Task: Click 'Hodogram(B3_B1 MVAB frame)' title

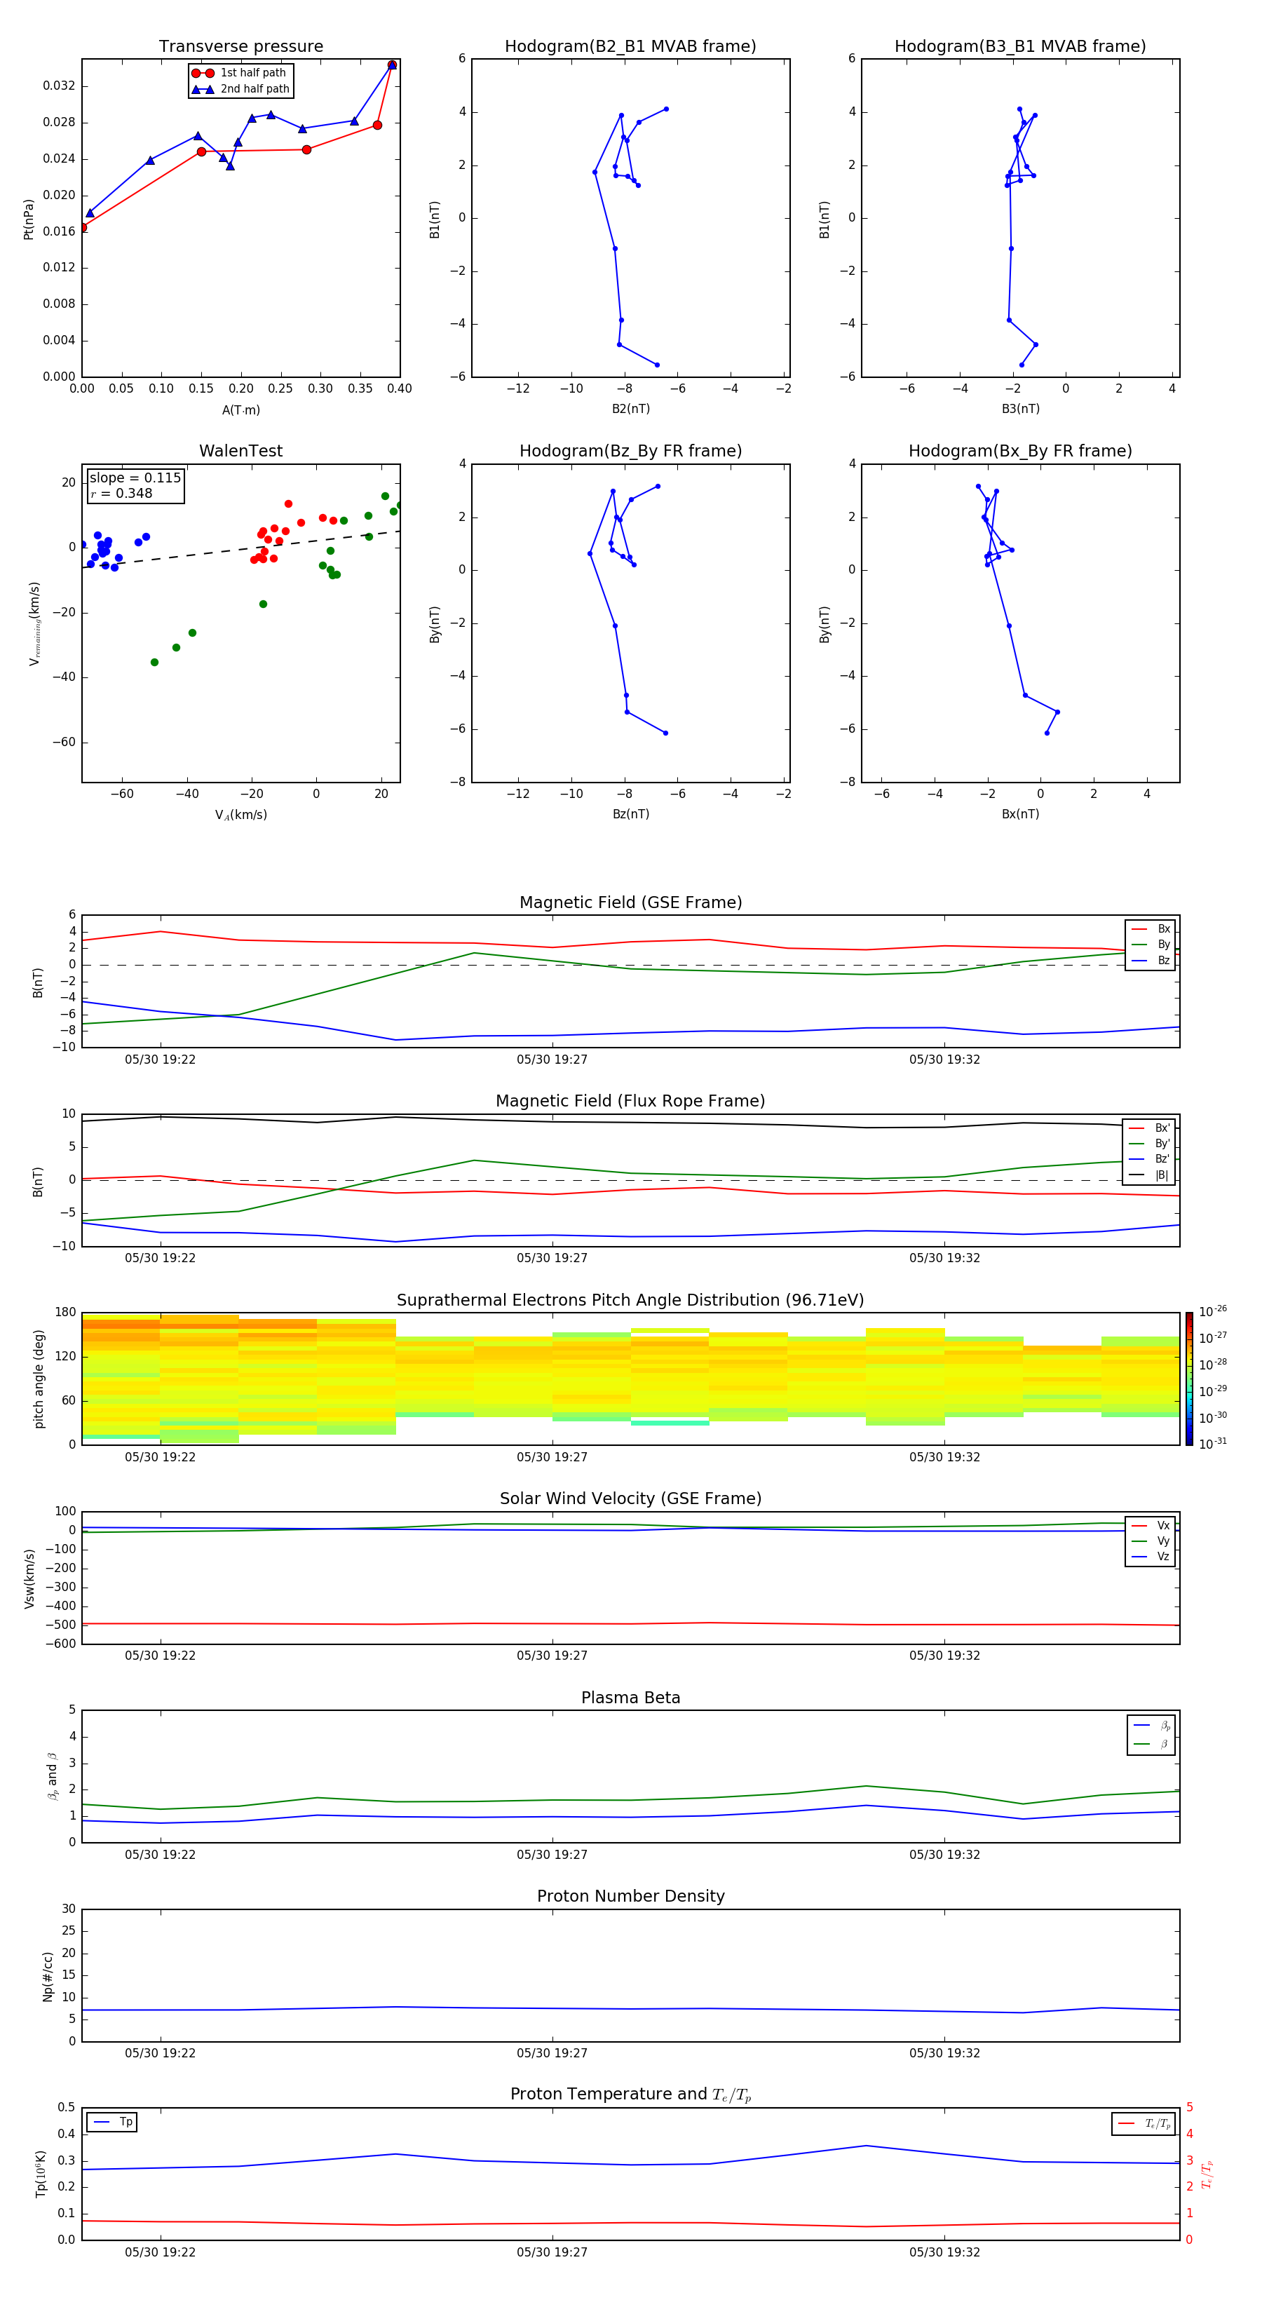Action: pyautogui.click(x=1020, y=47)
